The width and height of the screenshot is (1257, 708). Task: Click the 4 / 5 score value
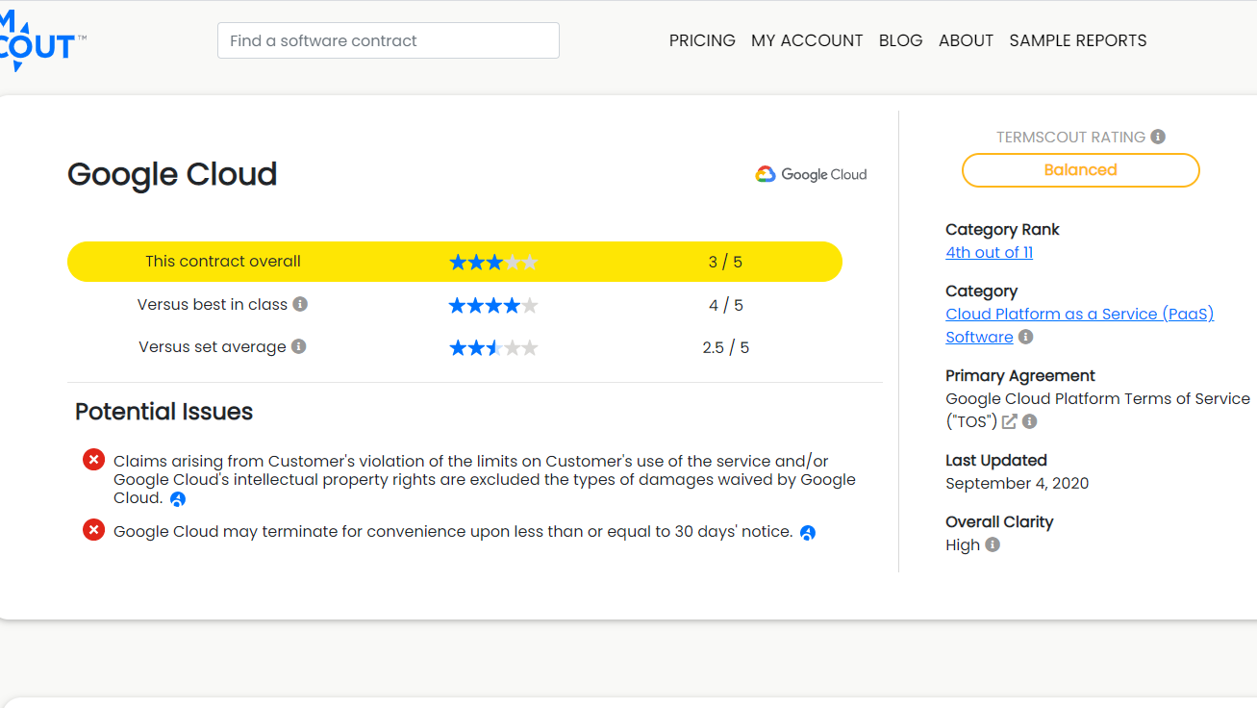tap(726, 305)
